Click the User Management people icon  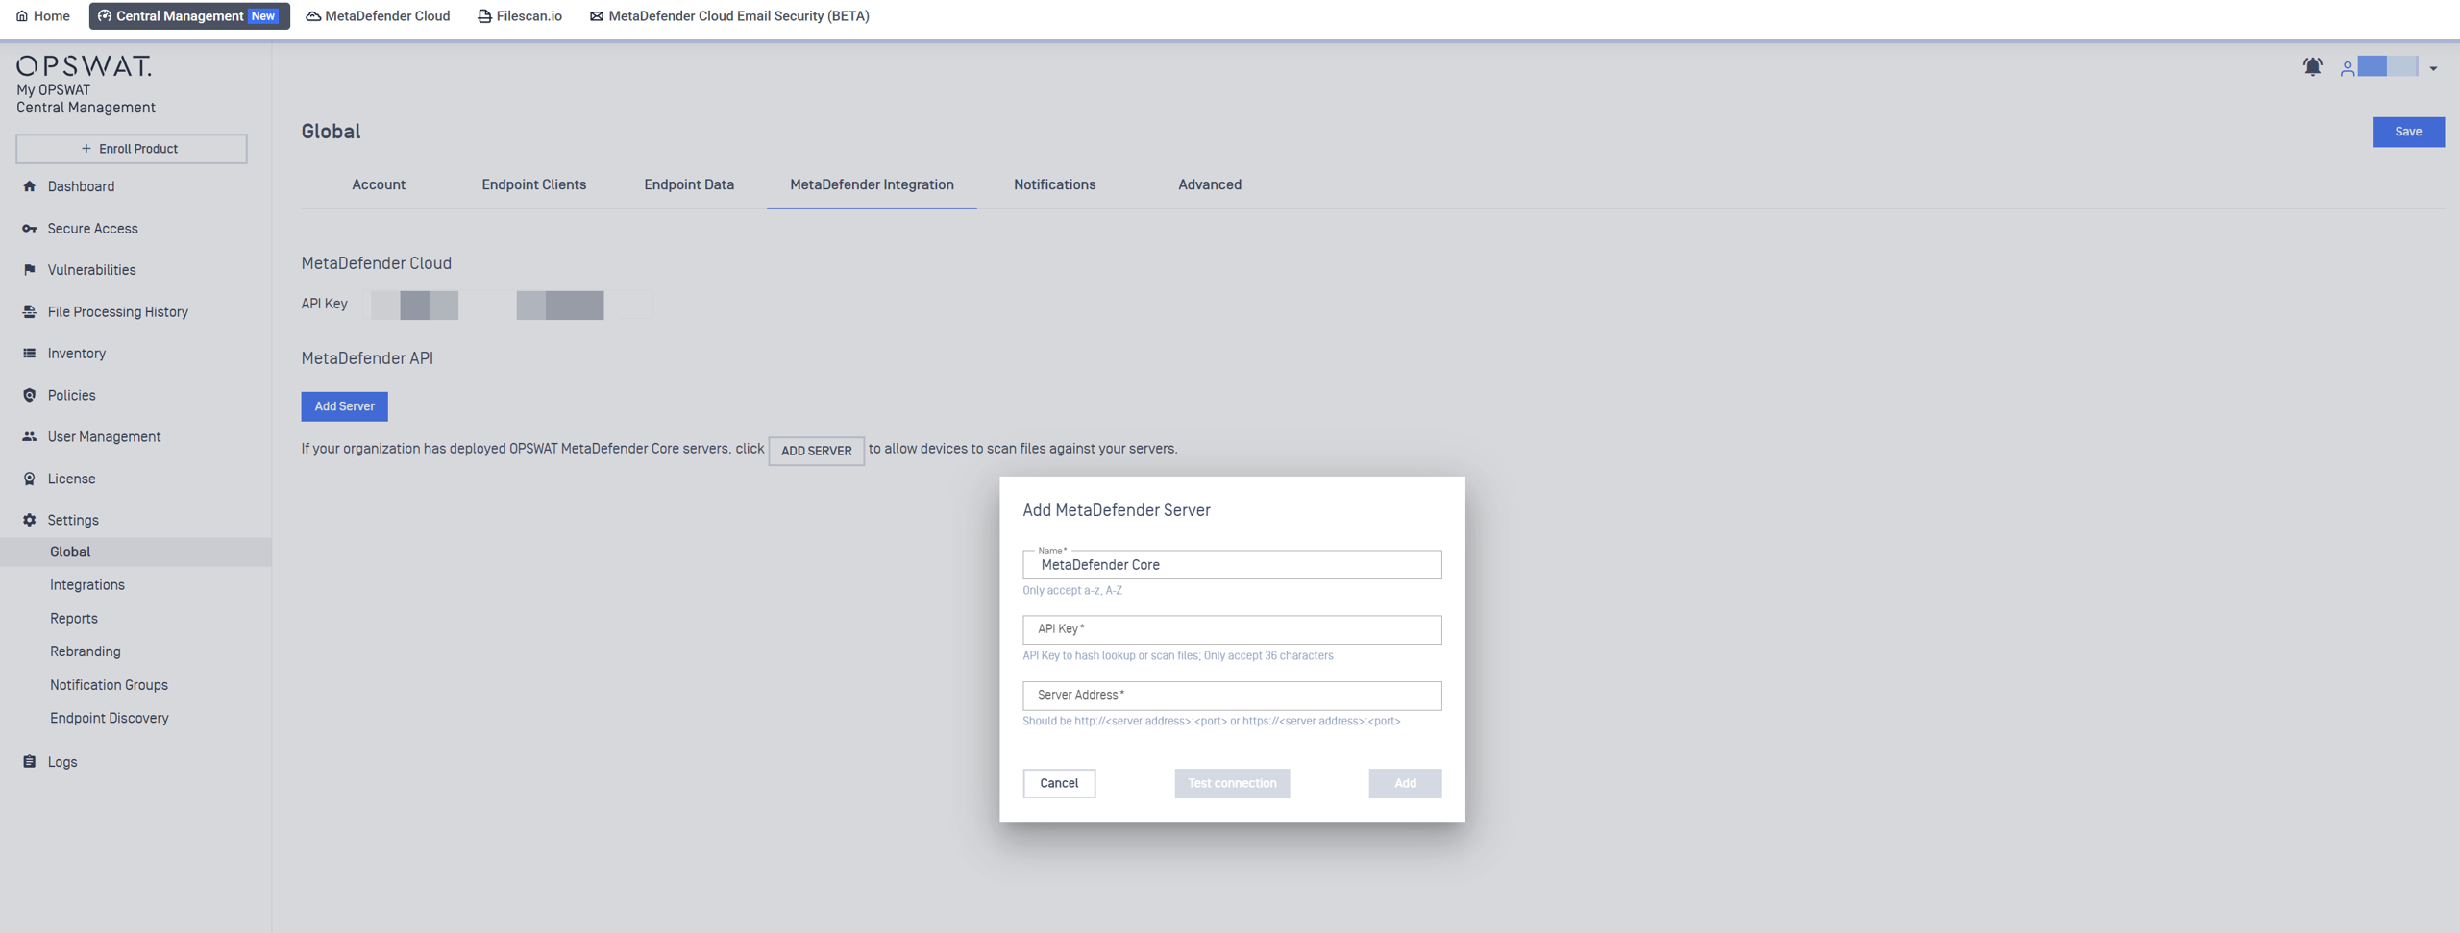[29, 436]
